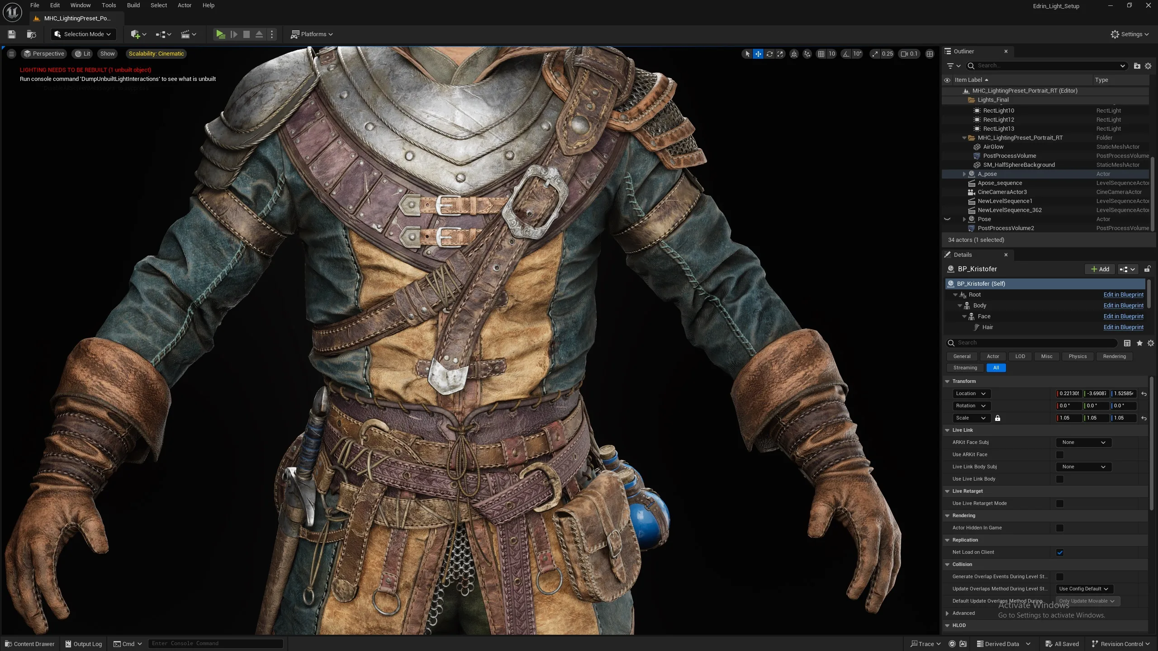Open the Cinematics clapperboard menu
This screenshot has width=1158, height=651.
point(188,34)
